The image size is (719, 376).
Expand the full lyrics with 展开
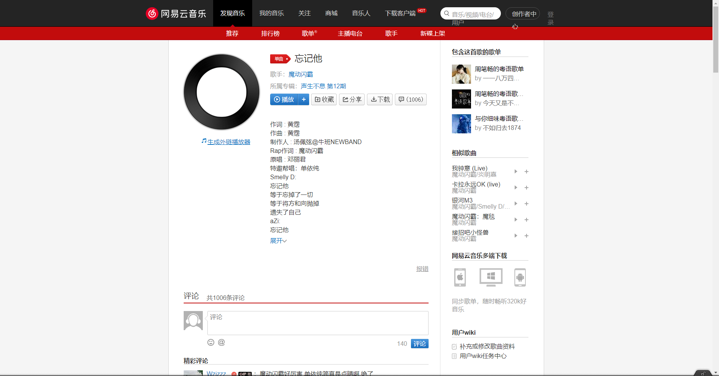pyautogui.click(x=278, y=241)
